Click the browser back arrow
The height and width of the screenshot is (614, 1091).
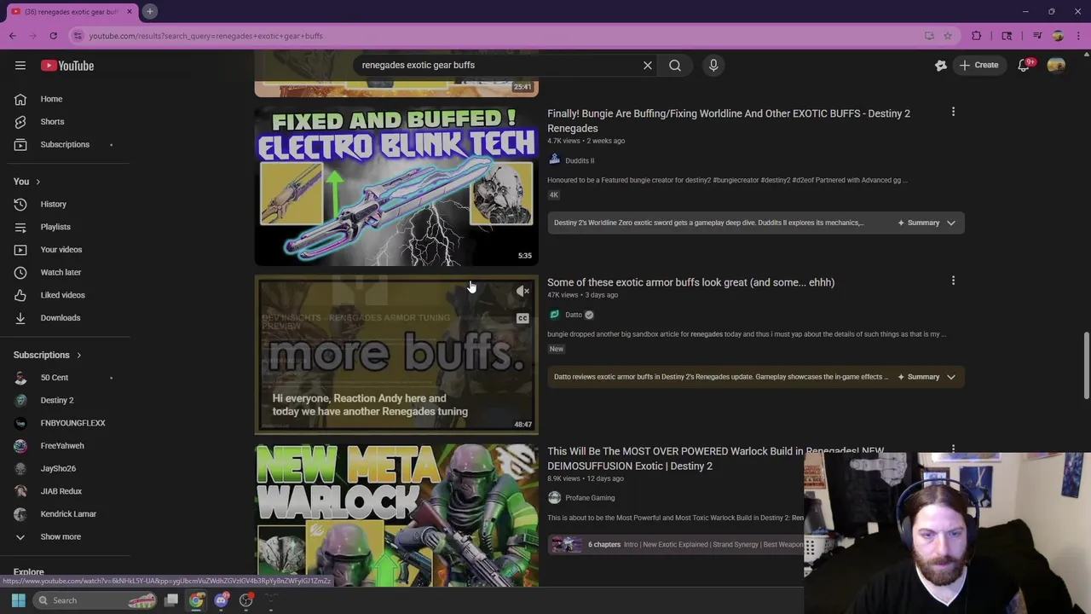point(12,36)
